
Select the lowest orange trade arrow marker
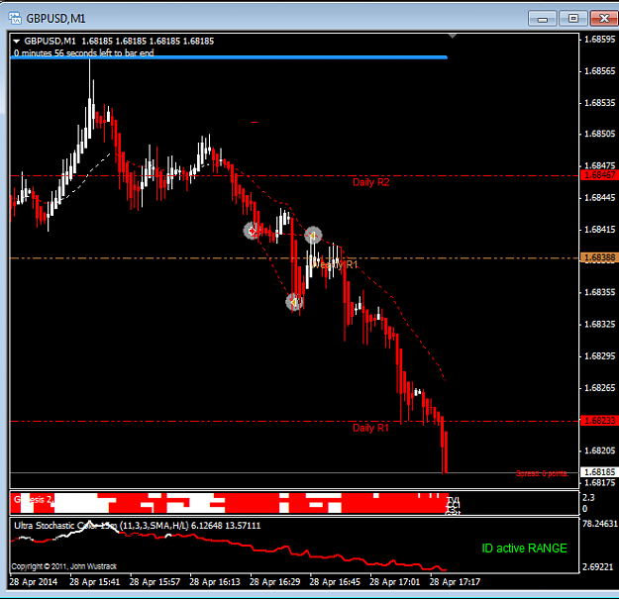294,302
